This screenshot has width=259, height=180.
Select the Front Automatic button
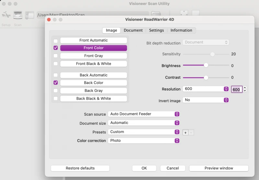click(94, 40)
